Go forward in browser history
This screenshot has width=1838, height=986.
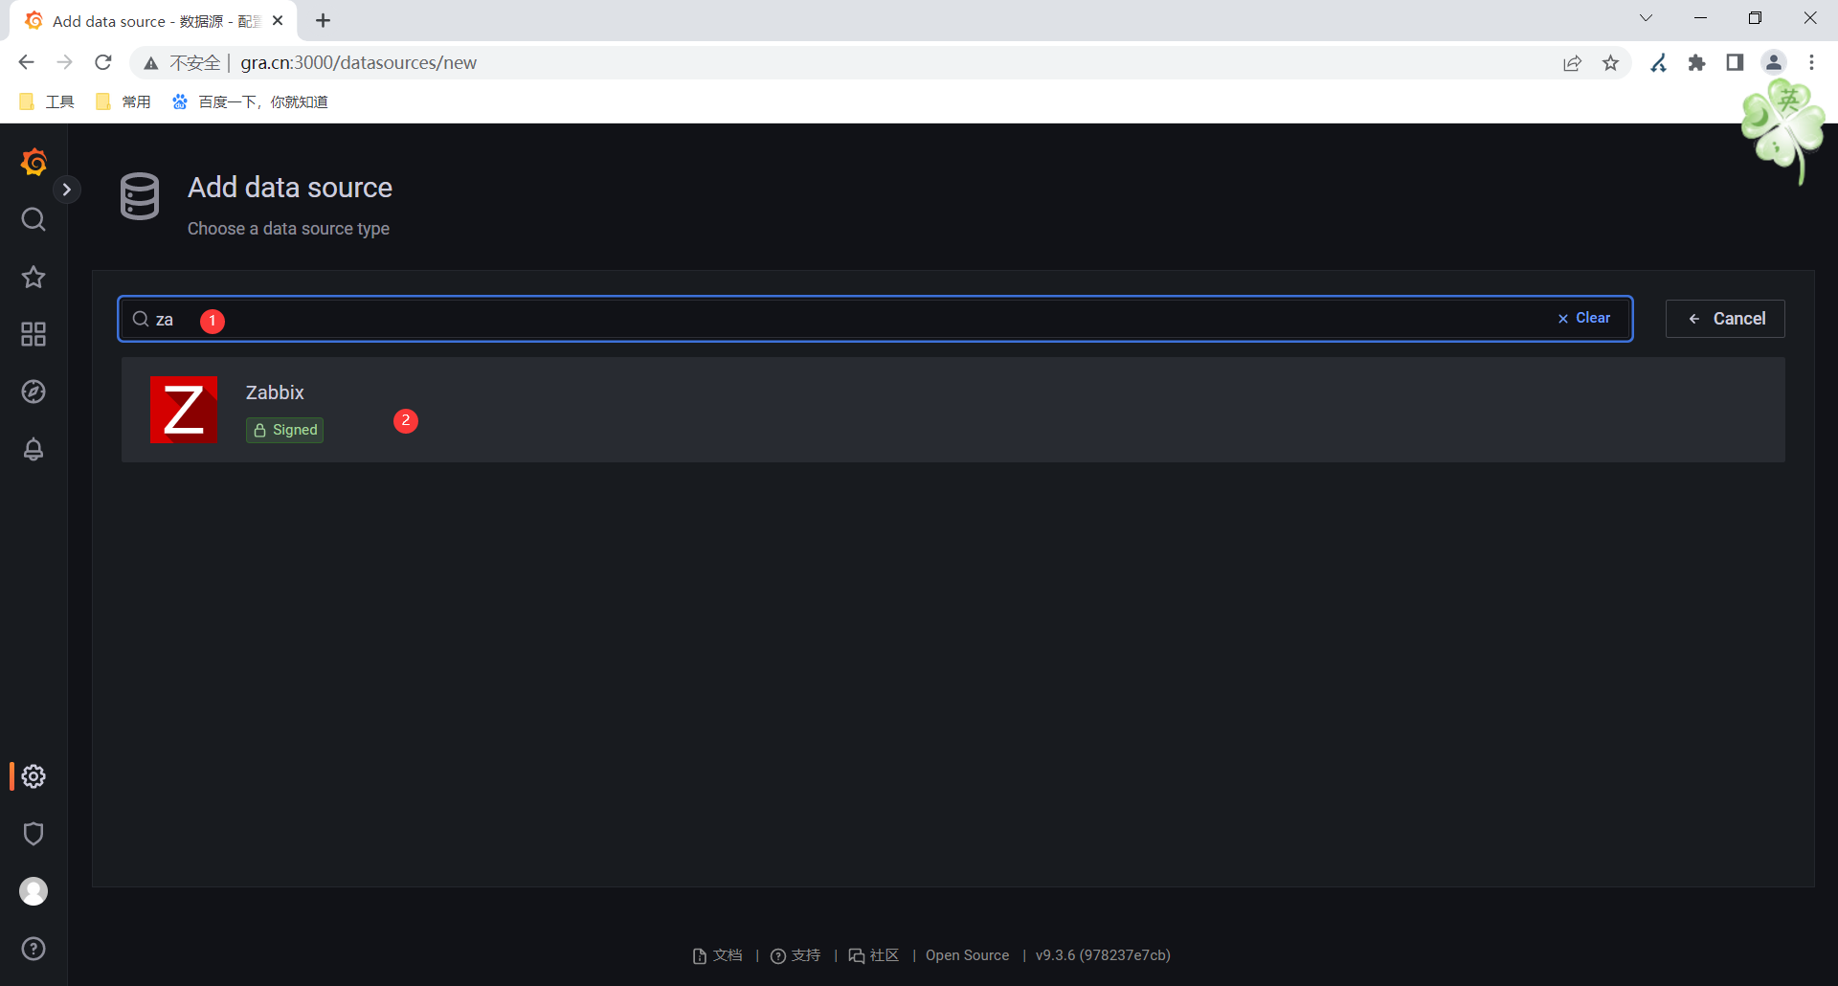tap(64, 62)
